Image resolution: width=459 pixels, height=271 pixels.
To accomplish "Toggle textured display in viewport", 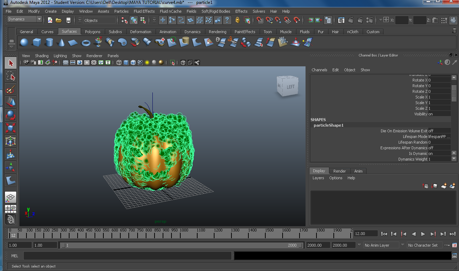I will pos(140,62).
